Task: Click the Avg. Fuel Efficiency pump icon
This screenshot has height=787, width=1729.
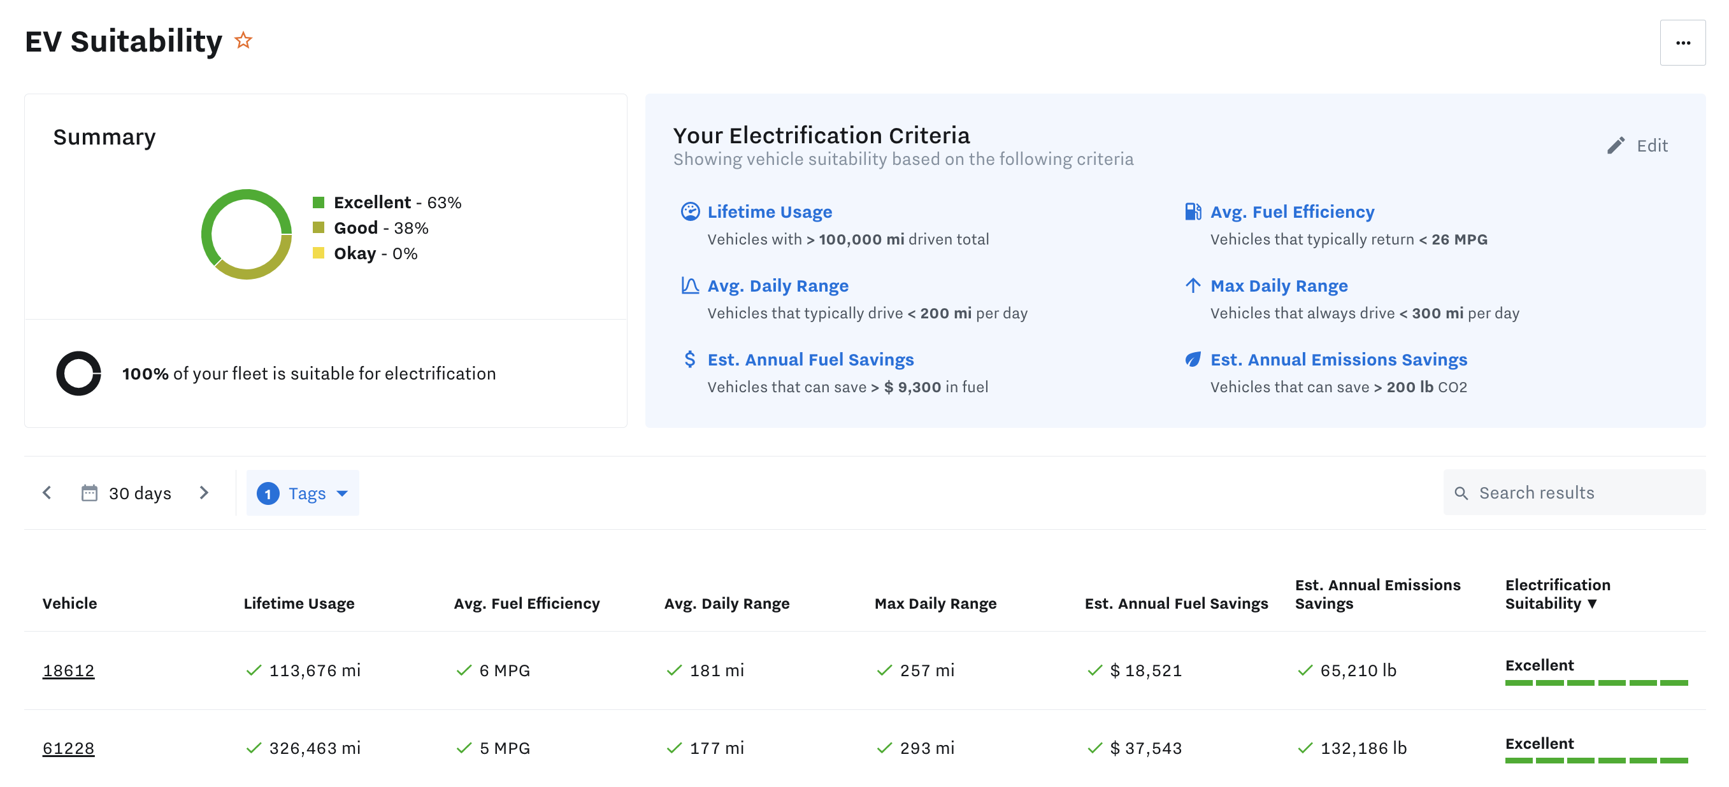Action: tap(1192, 212)
